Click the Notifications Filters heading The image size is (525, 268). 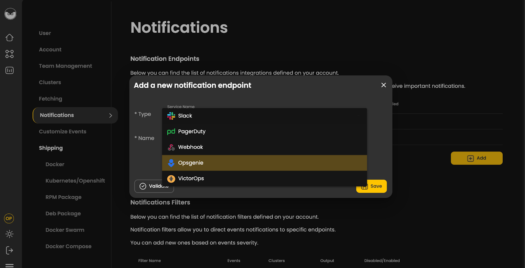(x=160, y=202)
